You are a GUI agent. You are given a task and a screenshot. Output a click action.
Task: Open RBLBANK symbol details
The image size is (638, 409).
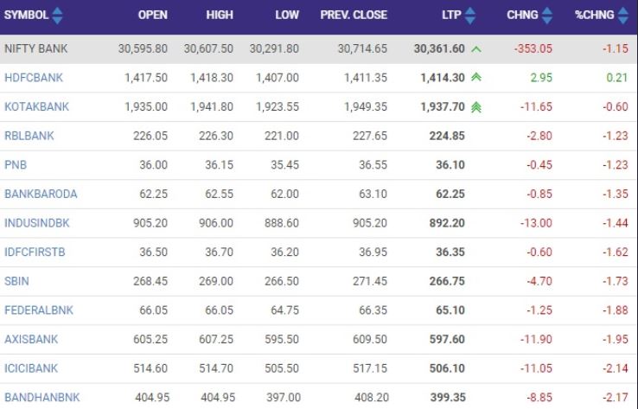pyautogui.click(x=30, y=136)
